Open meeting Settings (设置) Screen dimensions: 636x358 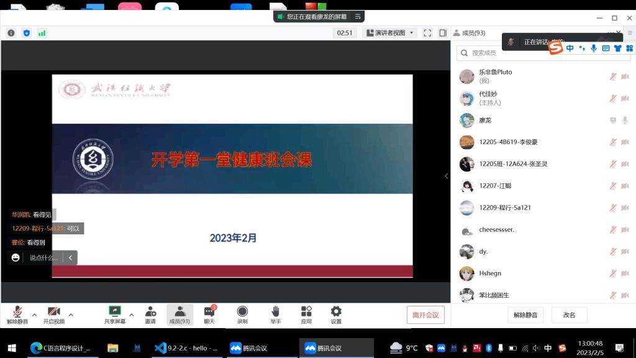click(336, 314)
